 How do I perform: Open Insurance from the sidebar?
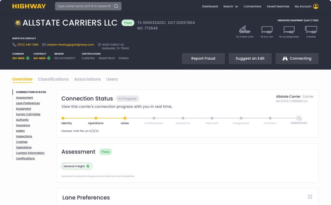pyautogui.click(x=23, y=125)
